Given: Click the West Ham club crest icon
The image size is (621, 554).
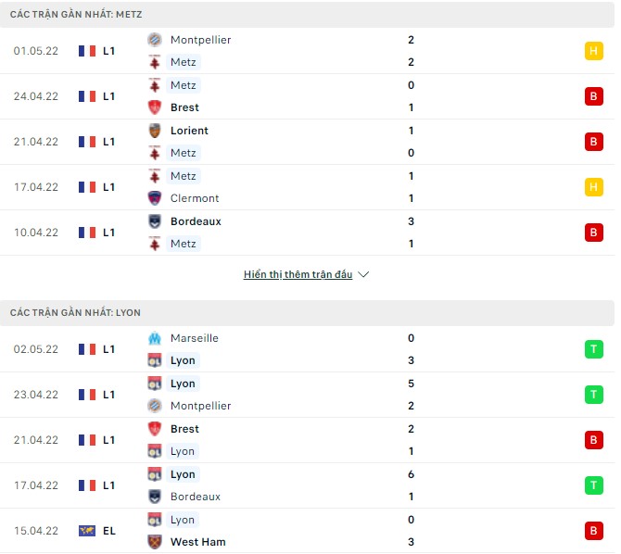Looking at the screenshot, I should tap(155, 542).
